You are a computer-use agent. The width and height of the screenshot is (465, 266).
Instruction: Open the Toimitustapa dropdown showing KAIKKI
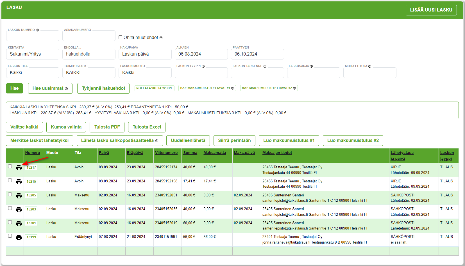[x=89, y=73]
